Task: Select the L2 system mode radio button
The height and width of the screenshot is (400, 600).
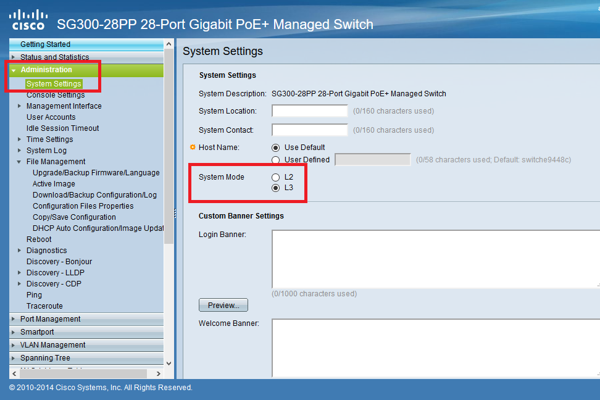Action: coord(275,177)
